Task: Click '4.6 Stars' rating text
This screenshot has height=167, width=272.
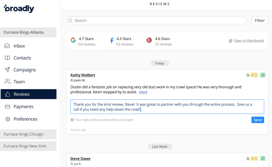Action: tap(163, 39)
